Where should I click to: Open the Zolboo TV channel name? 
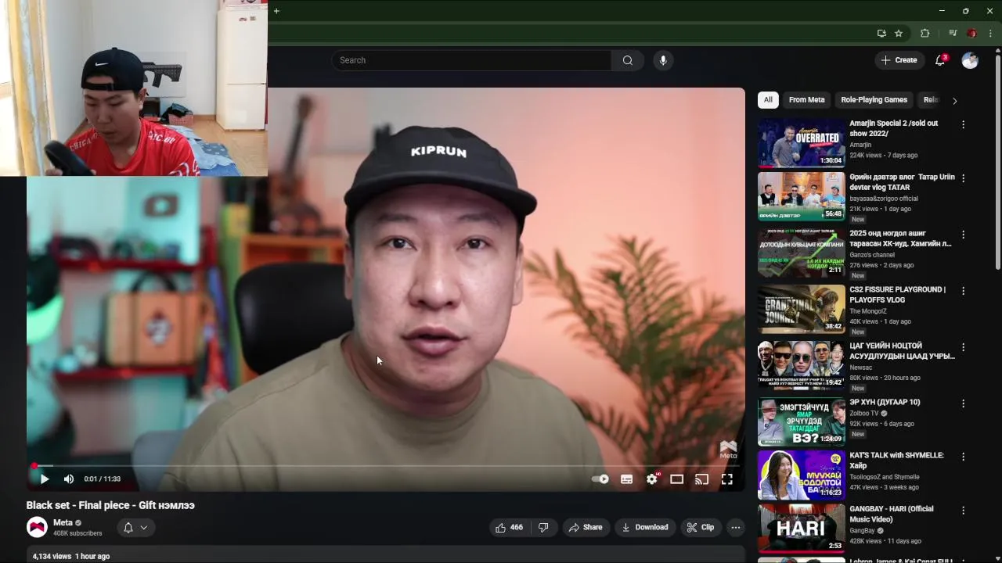click(863, 413)
